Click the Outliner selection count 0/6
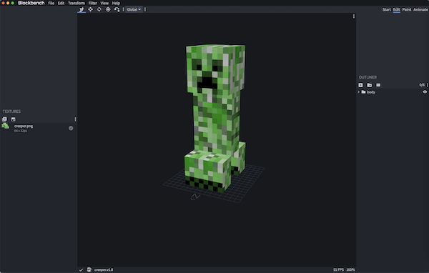The width and height of the screenshot is (429, 273). click(422, 85)
